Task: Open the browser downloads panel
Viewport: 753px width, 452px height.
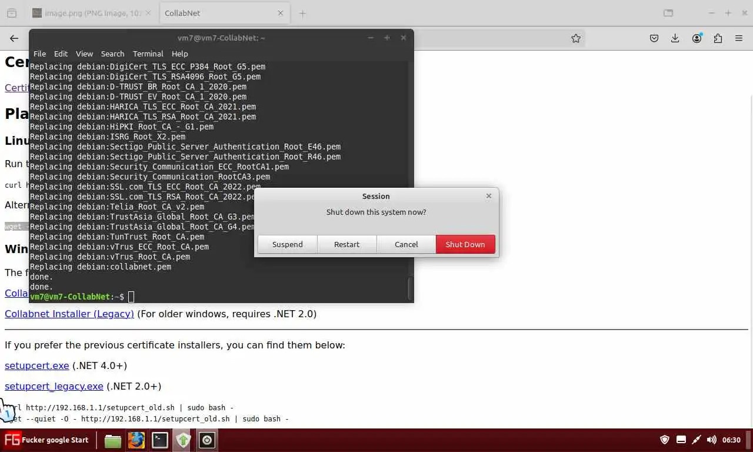Action: pyautogui.click(x=675, y=38)
